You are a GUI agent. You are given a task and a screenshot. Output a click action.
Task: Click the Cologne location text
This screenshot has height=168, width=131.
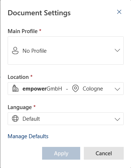pos(93,89)
